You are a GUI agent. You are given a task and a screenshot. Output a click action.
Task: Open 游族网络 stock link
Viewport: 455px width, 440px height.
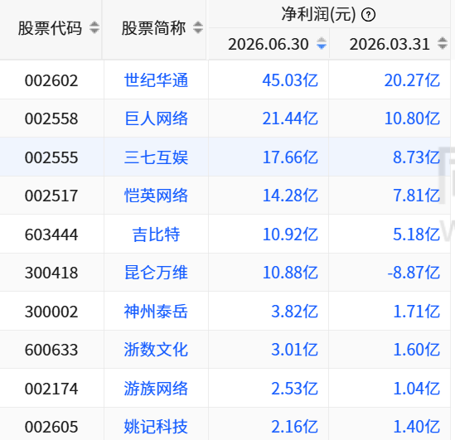[156, 389]
